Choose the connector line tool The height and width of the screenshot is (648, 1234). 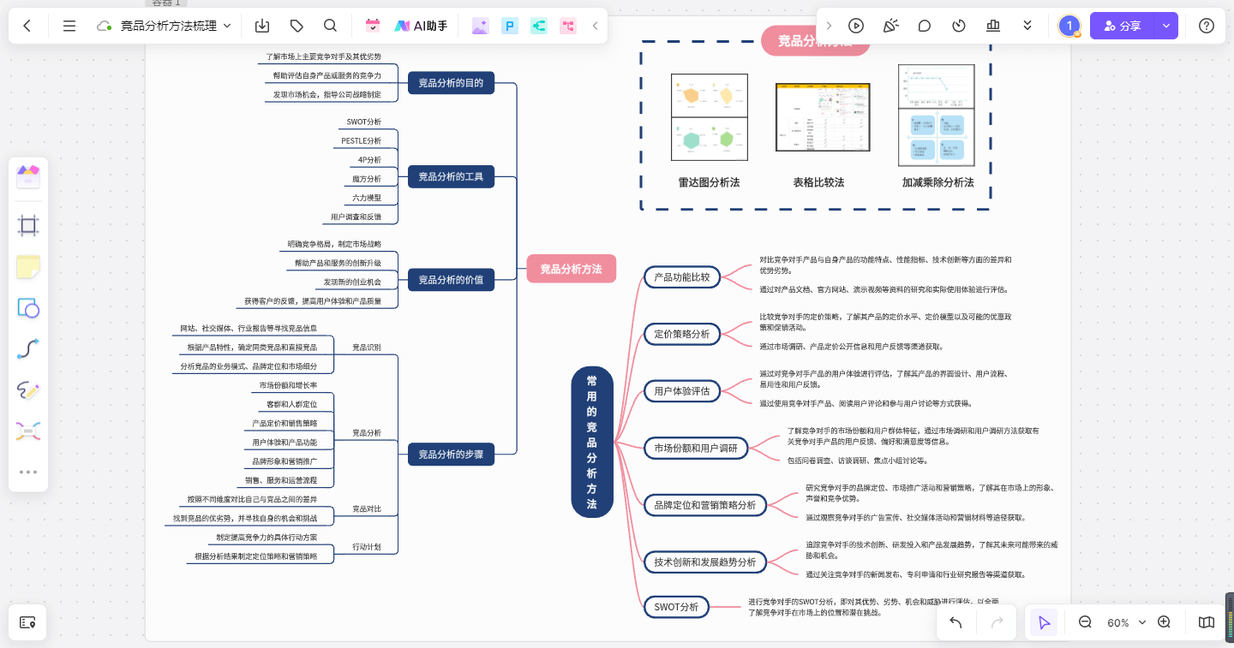[x=28, y=349]
